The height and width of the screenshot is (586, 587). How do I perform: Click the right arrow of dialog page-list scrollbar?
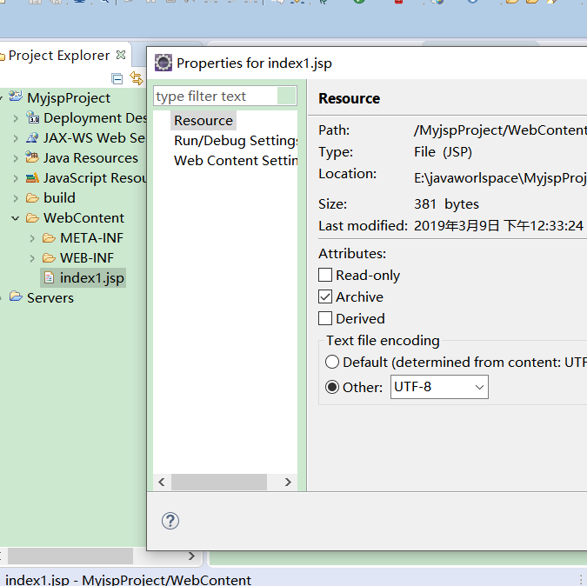(288, 482)
